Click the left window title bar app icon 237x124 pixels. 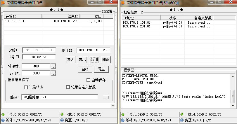(3, 3)
